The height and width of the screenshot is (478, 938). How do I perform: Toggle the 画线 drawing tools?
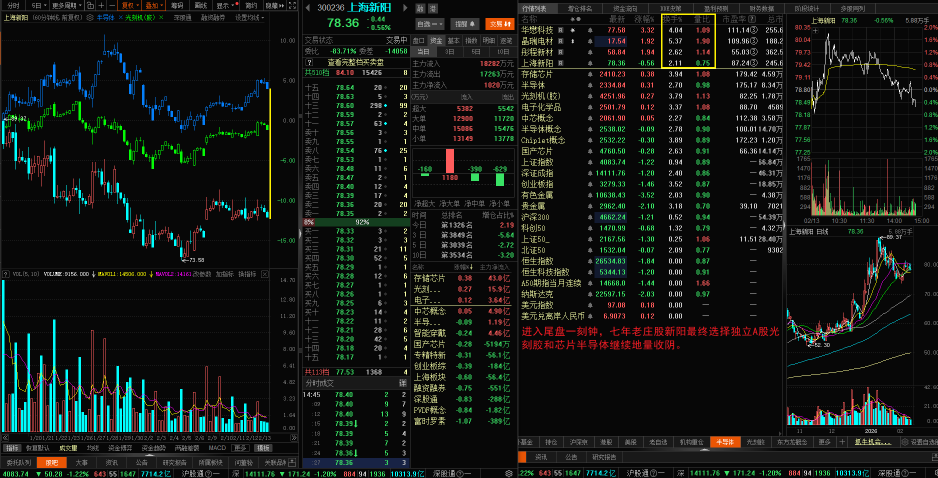coord(200,5)
